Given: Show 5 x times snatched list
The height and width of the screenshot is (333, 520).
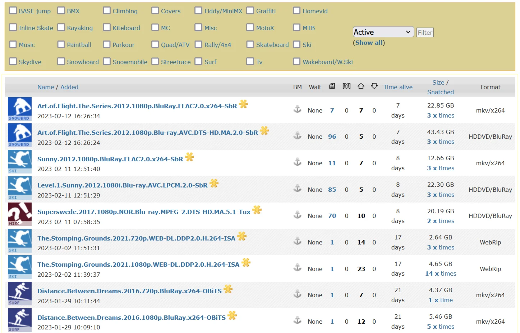Looking at the screenshot, I should tap(441, 327).
